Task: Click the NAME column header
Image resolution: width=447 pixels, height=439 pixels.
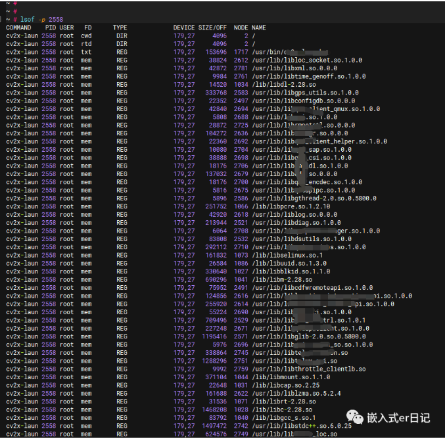Action: click(x=259, y=28)
